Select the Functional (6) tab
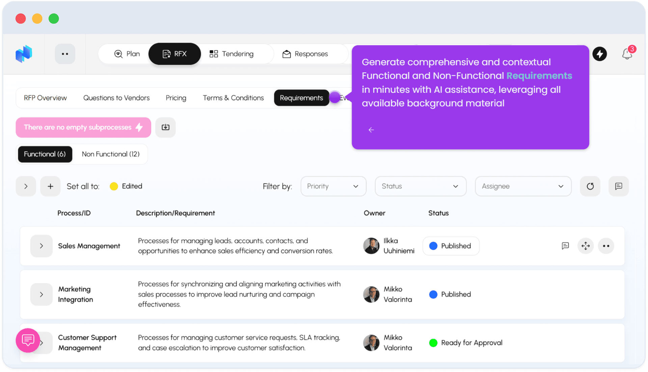This screenshot has height=372, width=648. coord(45,154)
